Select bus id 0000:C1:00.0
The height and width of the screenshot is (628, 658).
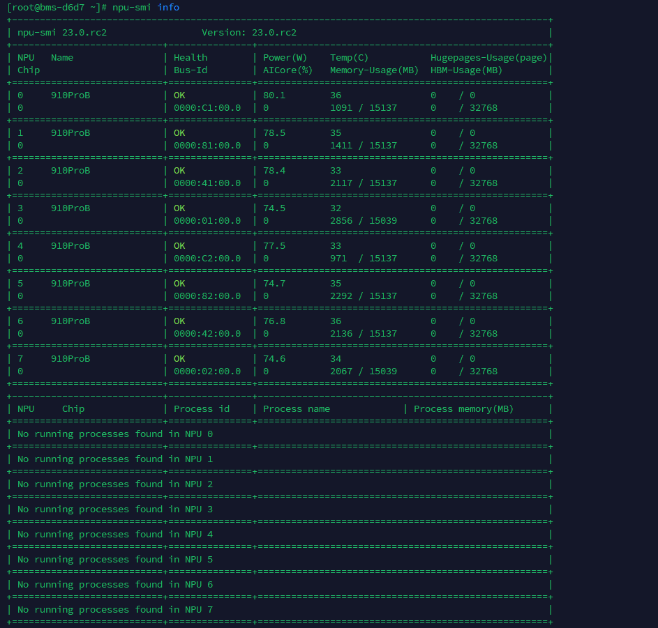pyautogui.click(x=207, y=108)
